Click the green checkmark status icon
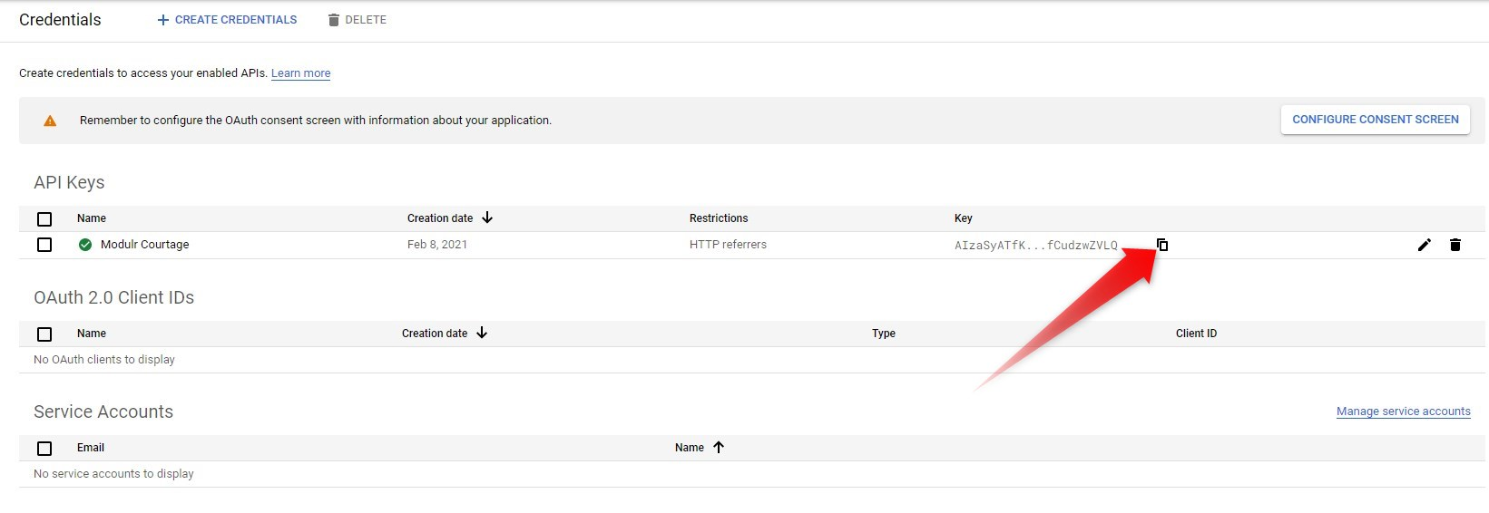 click(x=85, y=245)
